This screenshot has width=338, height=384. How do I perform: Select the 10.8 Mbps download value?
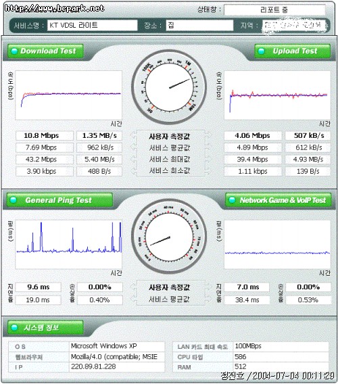[x=45, y=135]
